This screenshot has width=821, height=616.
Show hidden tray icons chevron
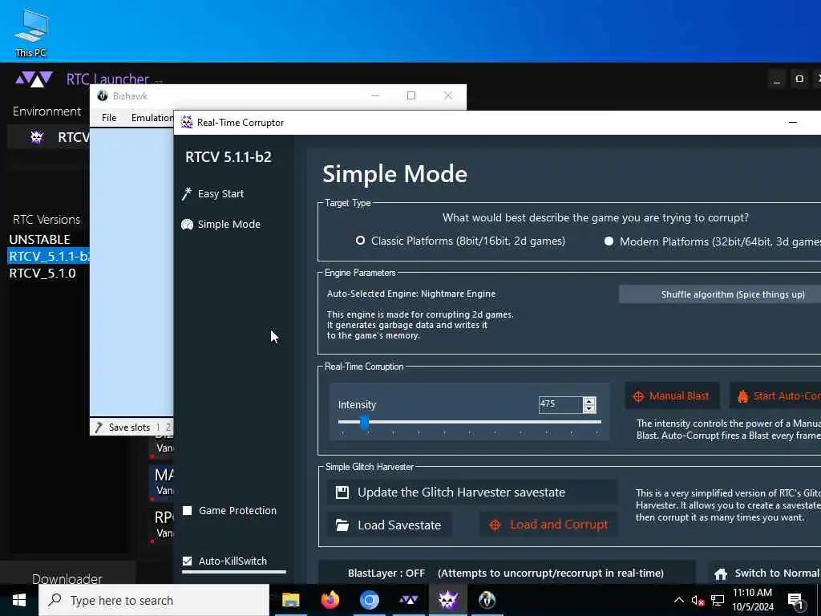pos(678,600)
